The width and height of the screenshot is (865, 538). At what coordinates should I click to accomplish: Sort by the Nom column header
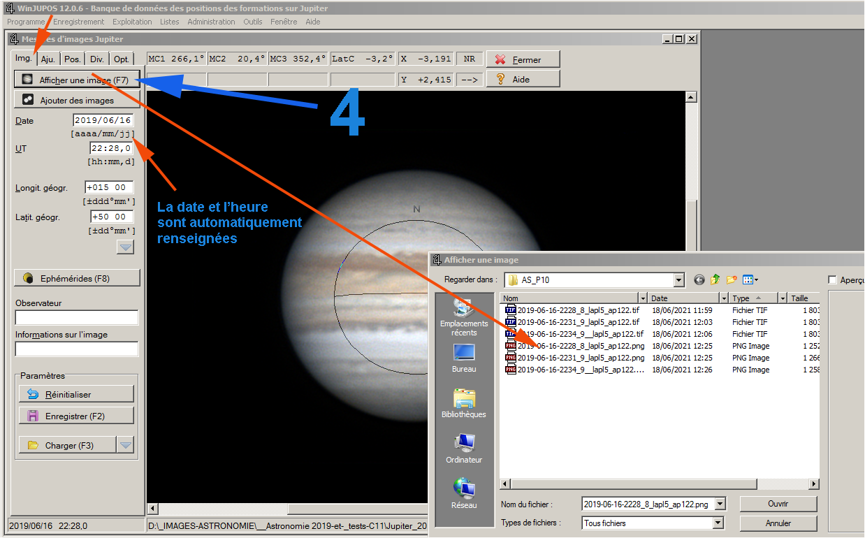pos(569,298)
